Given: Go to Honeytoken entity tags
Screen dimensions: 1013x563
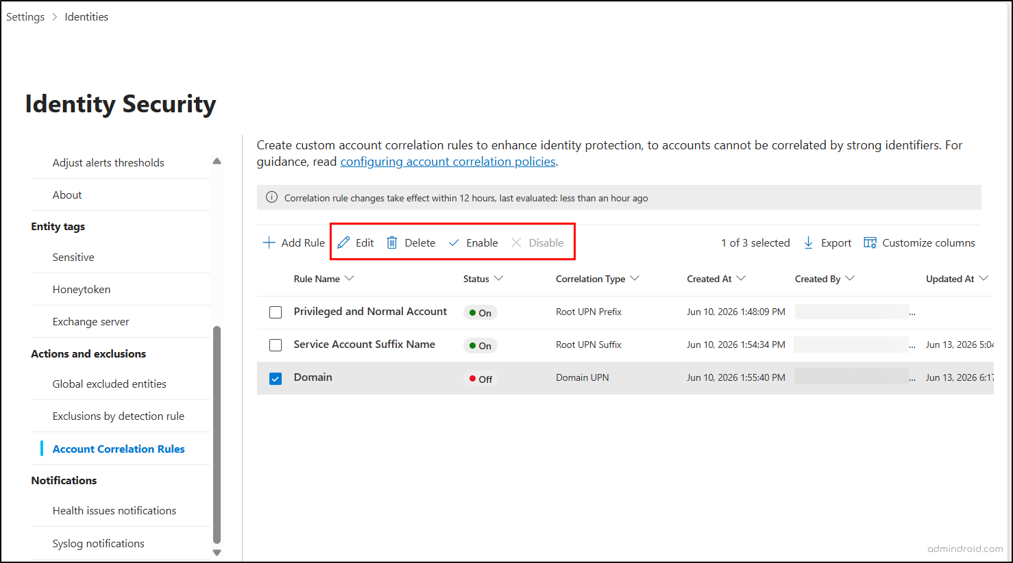Looking at the screenshot, I should (82, 289).
